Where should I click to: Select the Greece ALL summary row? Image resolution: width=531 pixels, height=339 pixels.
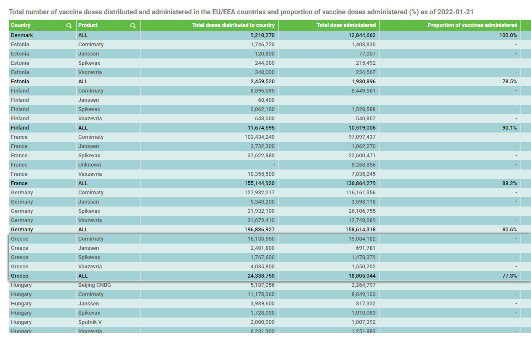pyautogui.click(x=269, y=276)
